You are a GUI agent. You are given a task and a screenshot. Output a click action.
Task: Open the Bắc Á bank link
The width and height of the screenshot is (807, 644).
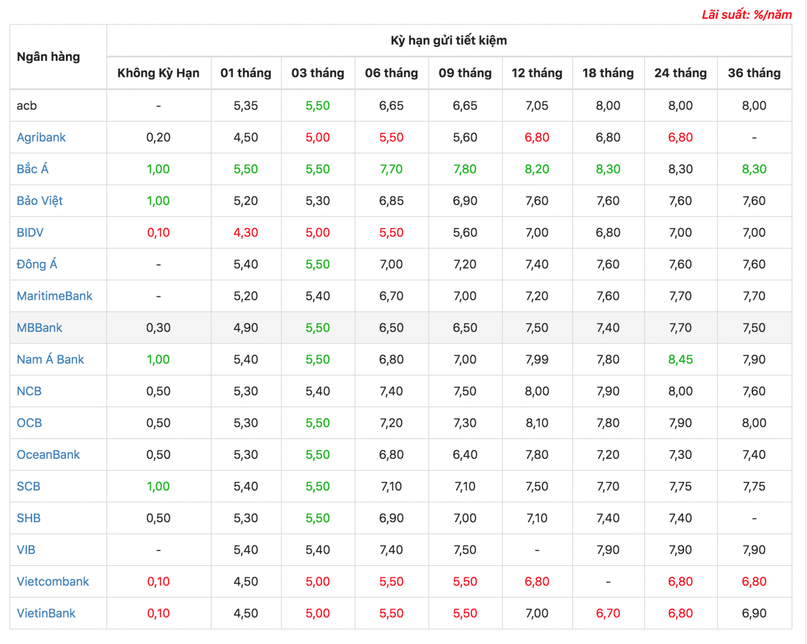[x=33, y=169]
